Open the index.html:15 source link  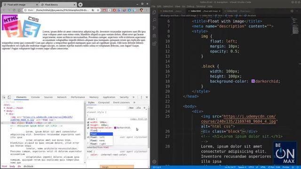[x=139, y=119]
